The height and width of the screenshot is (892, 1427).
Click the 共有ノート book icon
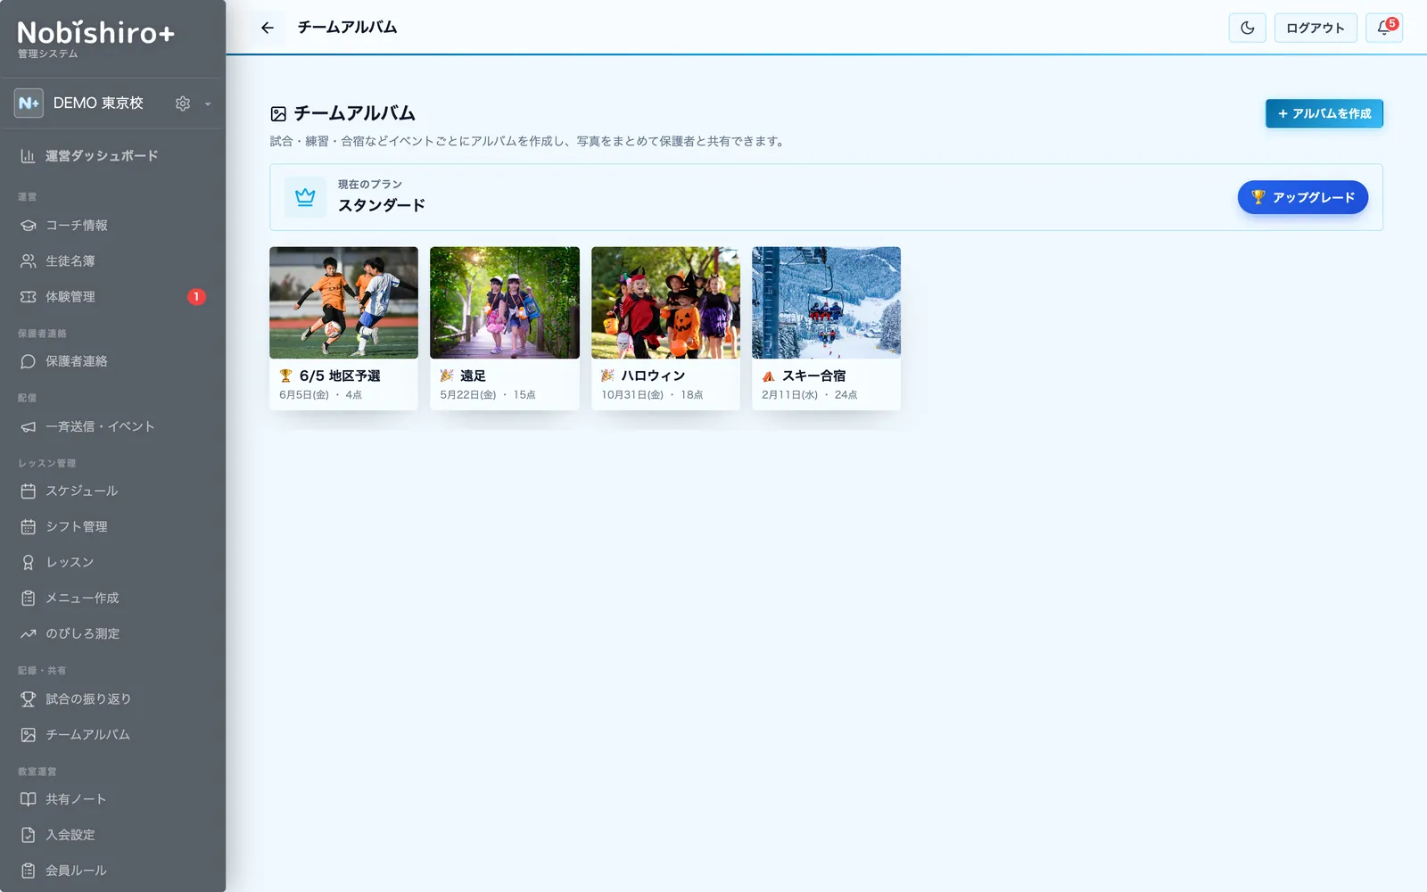(29, 799)
